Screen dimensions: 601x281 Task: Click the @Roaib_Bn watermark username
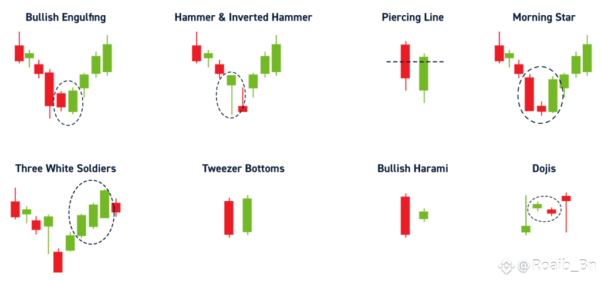point(556,265)
